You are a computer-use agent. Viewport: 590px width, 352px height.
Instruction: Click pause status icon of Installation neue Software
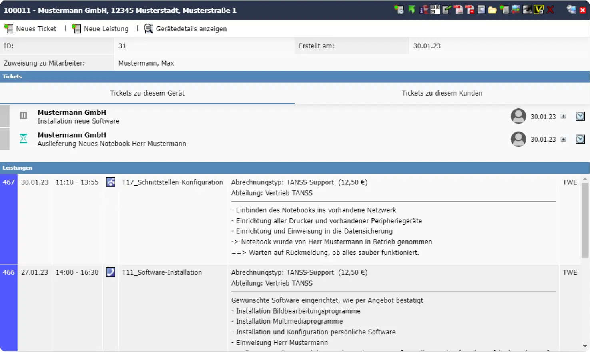click(23, 116)
